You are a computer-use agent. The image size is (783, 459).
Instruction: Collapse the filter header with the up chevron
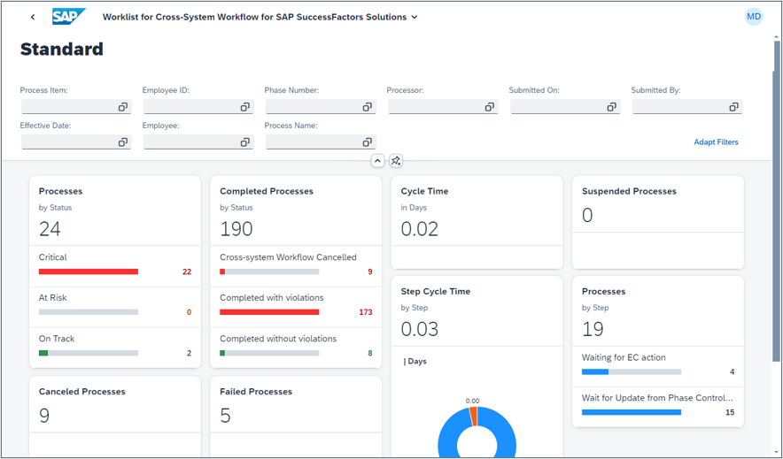(x=377, y=160)
